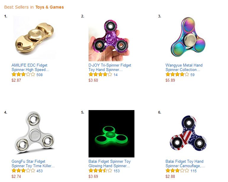Click the GongFu spinner star rating icons
Image resolution: width=228 pixels, height=182 pixels.
pos(23,171)
